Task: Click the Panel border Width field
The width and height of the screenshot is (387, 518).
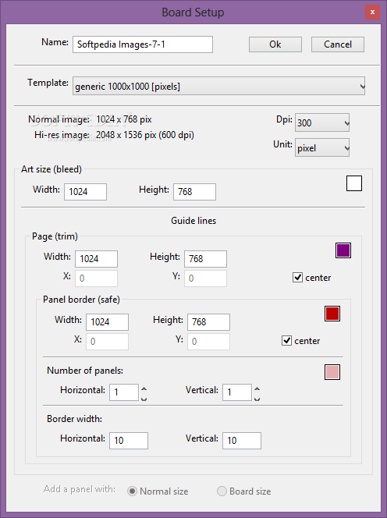Action: coord(107,322)
